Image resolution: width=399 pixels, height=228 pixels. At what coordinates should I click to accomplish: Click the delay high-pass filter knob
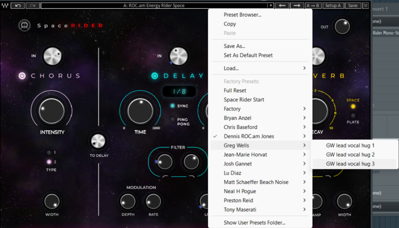click(165, 162)
